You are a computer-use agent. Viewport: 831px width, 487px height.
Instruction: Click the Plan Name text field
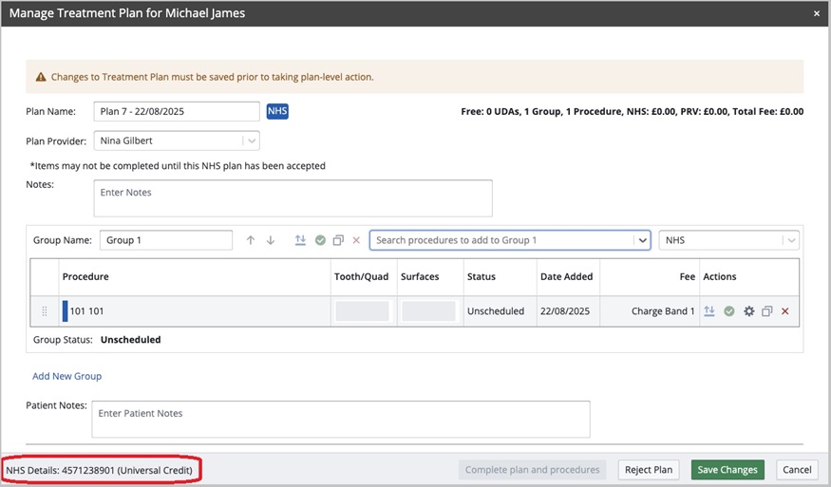(176, 112)
